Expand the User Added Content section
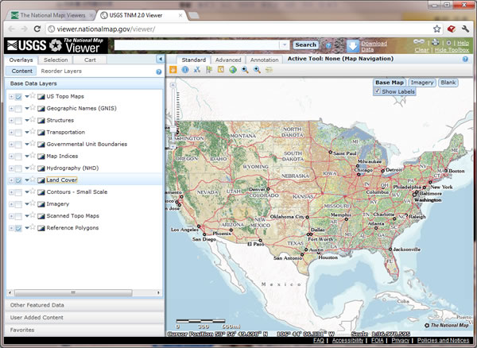Viewport: 477px width, 348px height. (84, 318)
